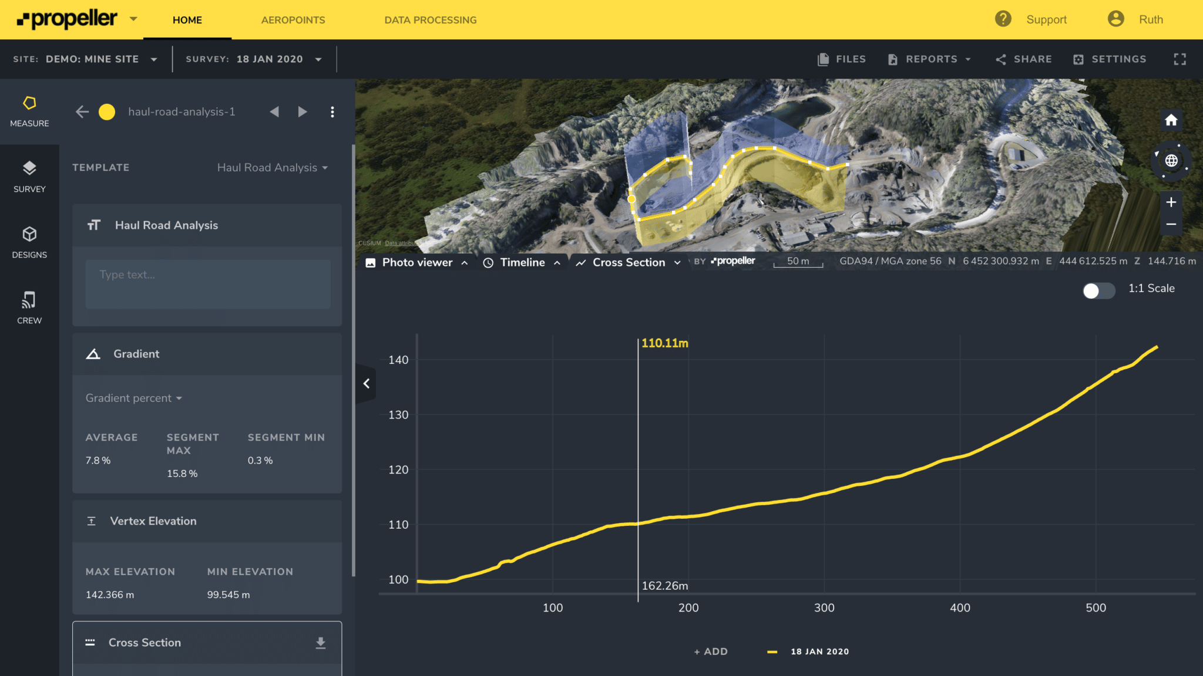Switch to the AEROPOINTS tab
Viewport: 1203px width, 676px height.
coord(293,19)
